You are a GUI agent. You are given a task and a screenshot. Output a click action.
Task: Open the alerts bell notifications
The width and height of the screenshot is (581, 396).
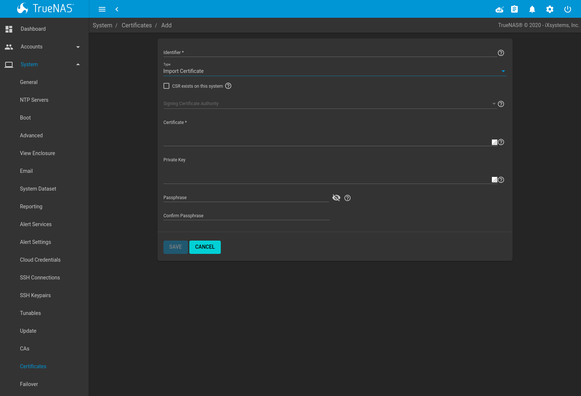pyautogui.click(x=532, y=9)
